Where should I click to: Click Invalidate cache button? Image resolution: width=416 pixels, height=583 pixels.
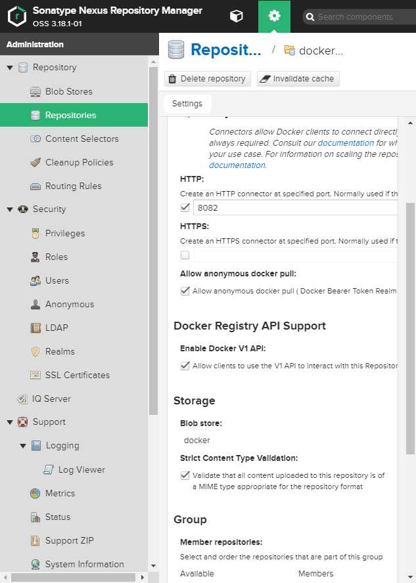298,79
